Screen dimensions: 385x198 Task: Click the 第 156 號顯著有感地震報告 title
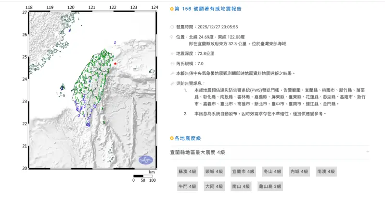pyautogui.click(x=209, y=9)
